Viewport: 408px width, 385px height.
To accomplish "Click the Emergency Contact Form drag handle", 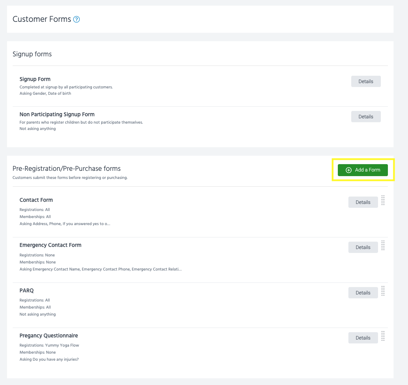I will tap(383, 246).
